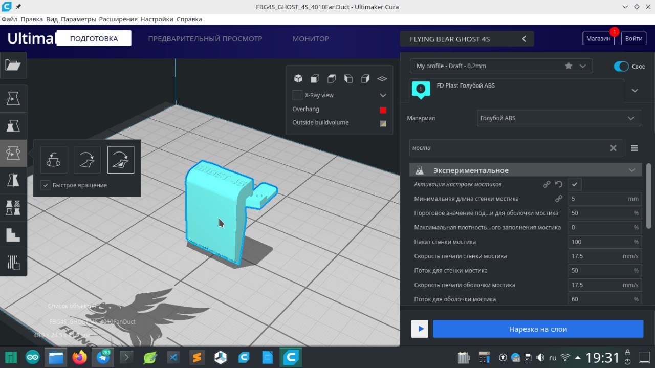Open Sublime Text from the taskbar
Viewport: 655px width, 368px height.
click(197, 357)
